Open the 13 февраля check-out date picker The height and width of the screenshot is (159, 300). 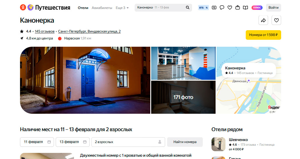pyautogui.click(x=73, y=142)
